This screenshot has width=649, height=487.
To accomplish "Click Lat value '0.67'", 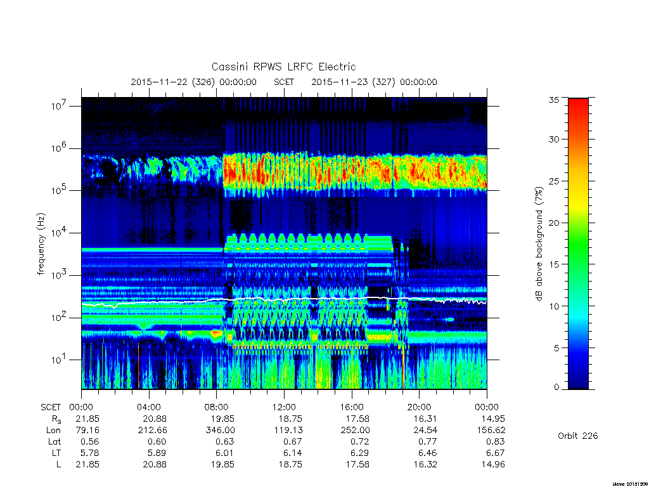I will (293, 441).
